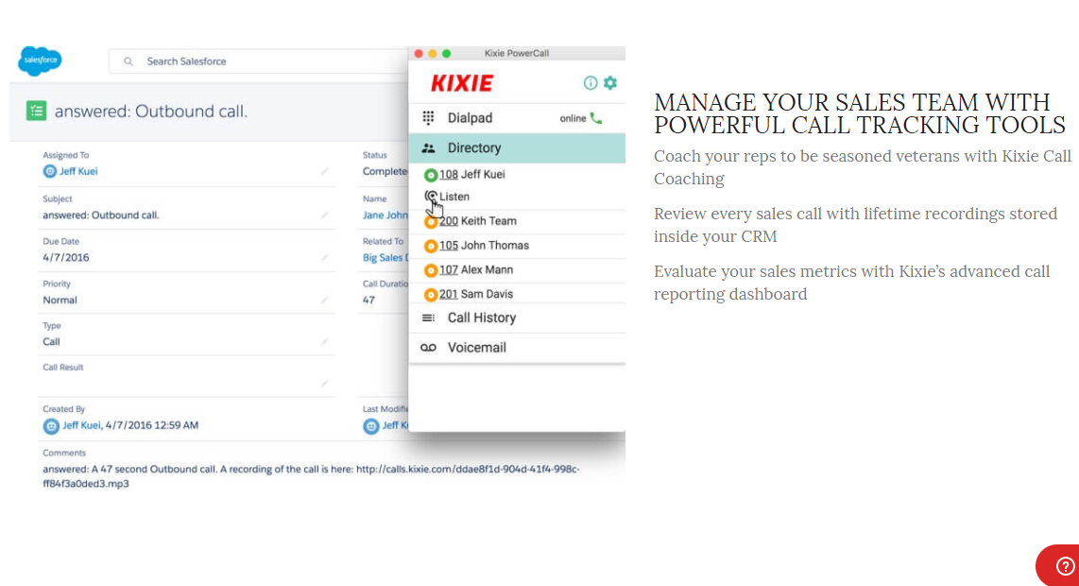
Task: Open the Big Sales related link
Action: coord(385,257)
